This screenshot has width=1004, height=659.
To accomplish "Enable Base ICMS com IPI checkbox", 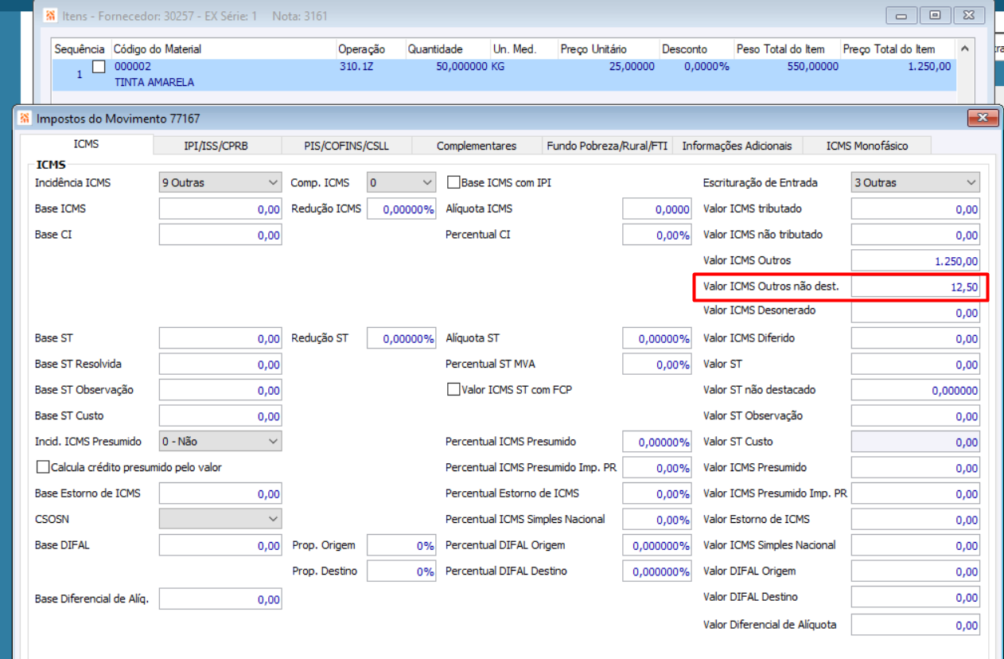I will click(x=453, y=182).
